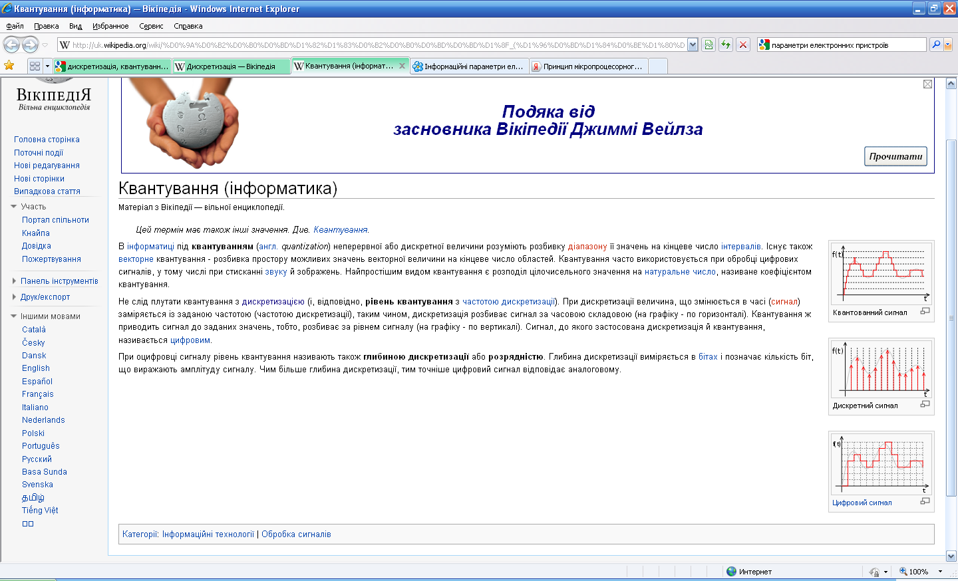Switch to the 'Дискретизація — Вікіпедія' tab

(x=231, y=66)
